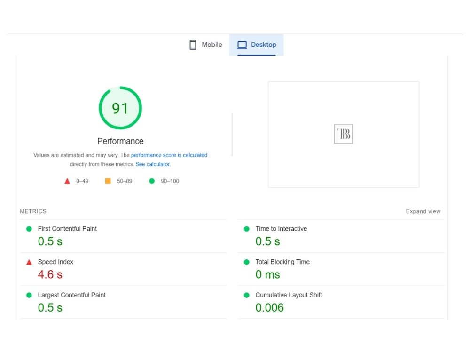Select the Desktop tab
Image resolution: width=470 pixels, height=353 pixels.
(x=257, y=45)
